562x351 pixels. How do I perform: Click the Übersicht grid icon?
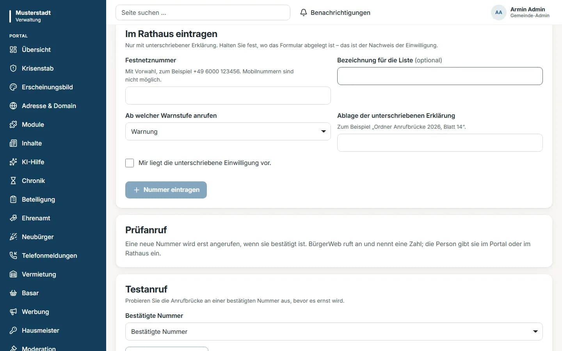point(13,50)
